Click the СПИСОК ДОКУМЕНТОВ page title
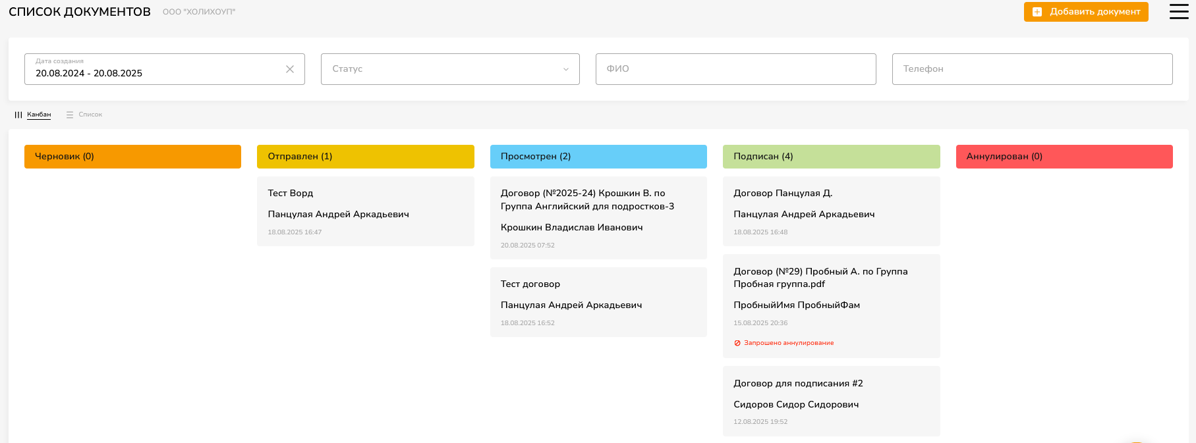This screenshot has height=443, width=1196. [x=80, y=12]
